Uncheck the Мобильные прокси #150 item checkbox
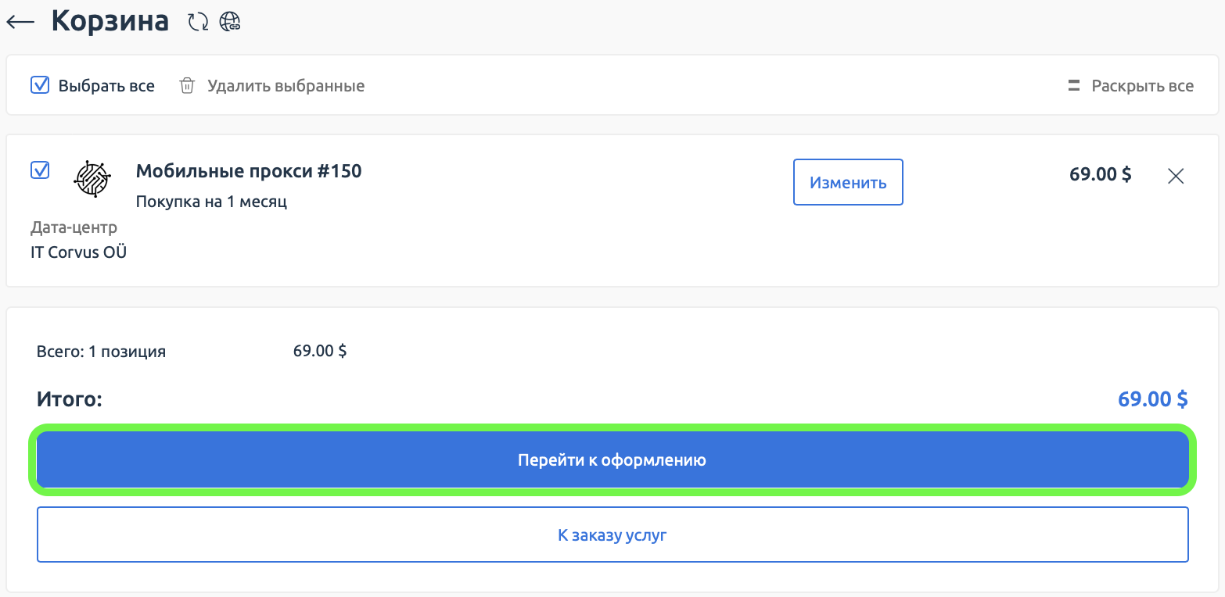1225x597 pixels. tap(40, 170)
